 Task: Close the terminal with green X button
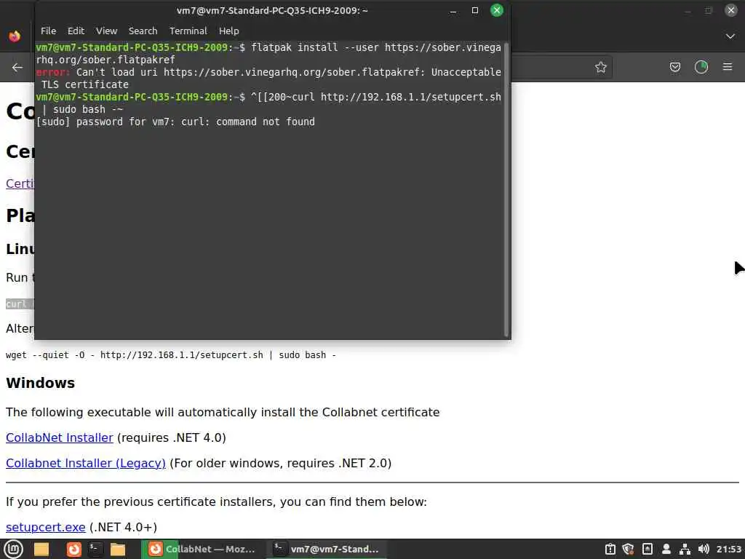[x=496, y=10]
